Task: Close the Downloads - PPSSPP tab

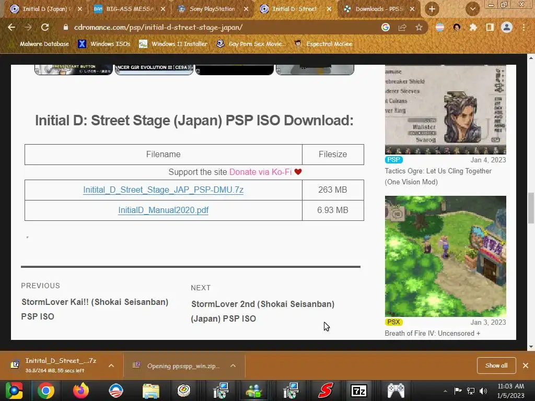Action: tap(412, 9)
